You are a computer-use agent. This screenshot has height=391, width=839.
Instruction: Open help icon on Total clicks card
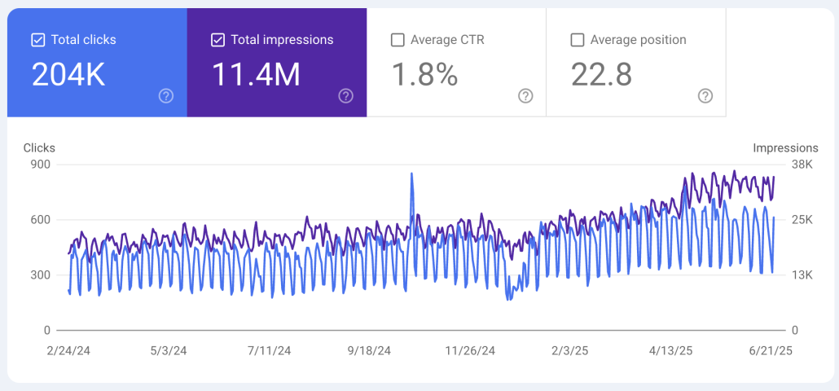166,96
